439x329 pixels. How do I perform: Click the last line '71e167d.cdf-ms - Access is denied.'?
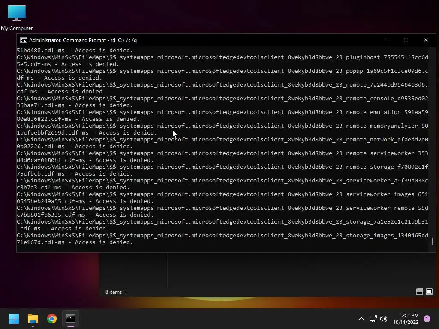pyautogui.click(x=75, y=242)
